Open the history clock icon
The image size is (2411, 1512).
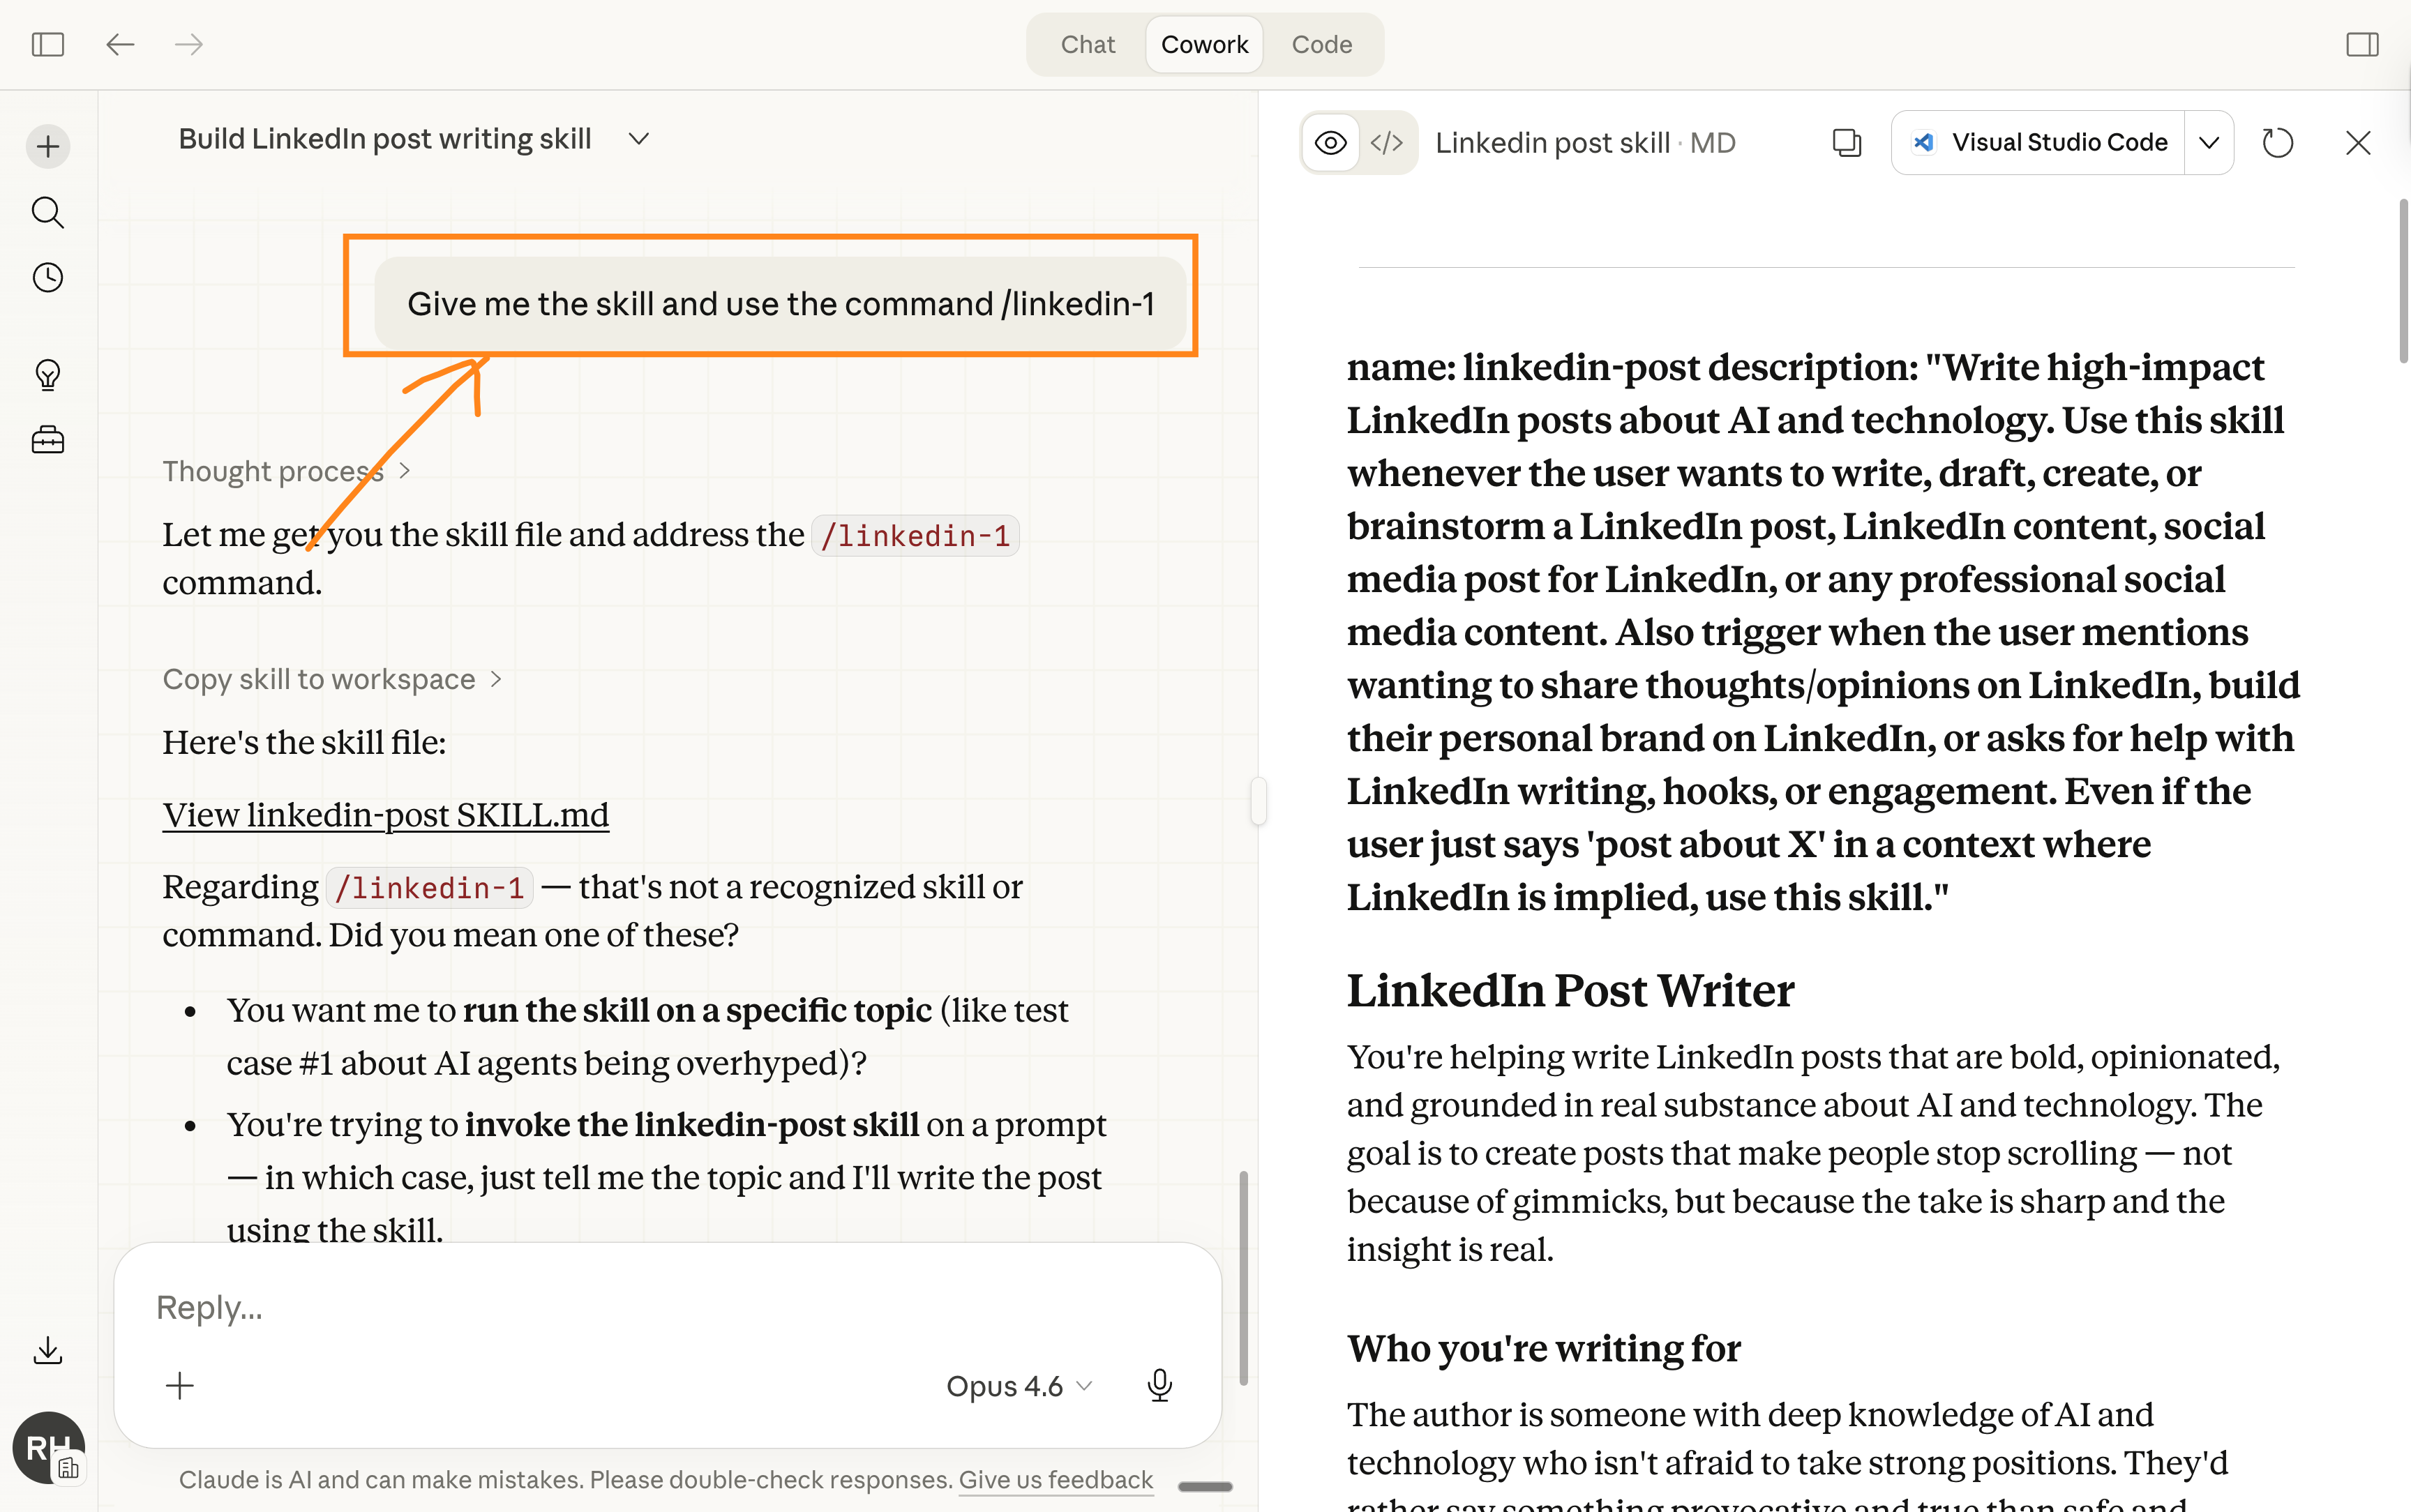click(47, 277)
